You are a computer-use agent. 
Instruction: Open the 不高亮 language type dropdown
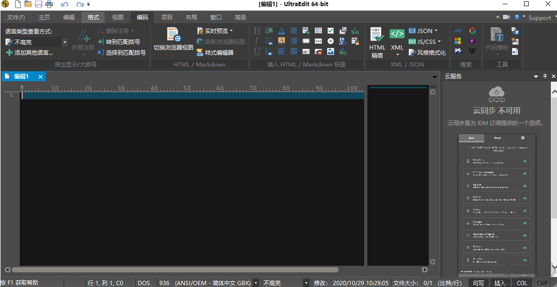coord(64,42)
